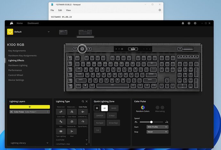Select the Type Lighting effect icon

[x=61, y=131]
